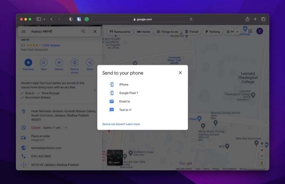Image resolution: width=285 pixels, height=184 pixels.
Task: Click the iPhone device icon
Action: coord(112,84)
